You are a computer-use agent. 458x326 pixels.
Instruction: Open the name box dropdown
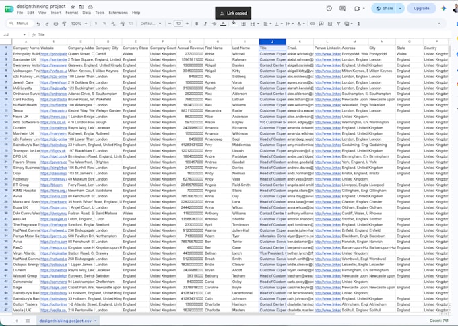point(24,35)
